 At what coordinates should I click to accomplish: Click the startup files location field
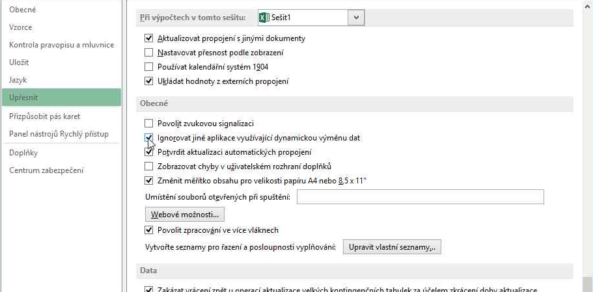point(420,197)
